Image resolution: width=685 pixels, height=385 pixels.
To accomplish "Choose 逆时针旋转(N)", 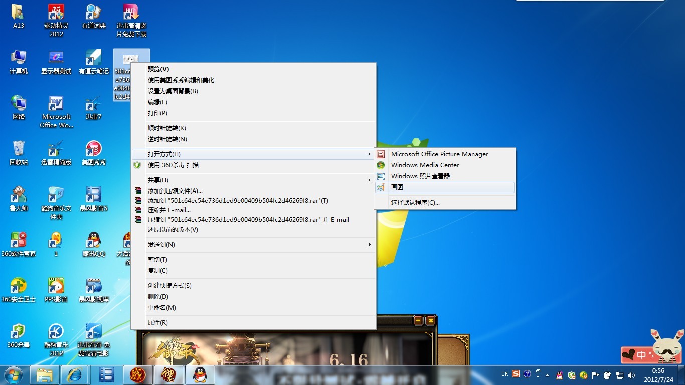I will tap(253, 139).
